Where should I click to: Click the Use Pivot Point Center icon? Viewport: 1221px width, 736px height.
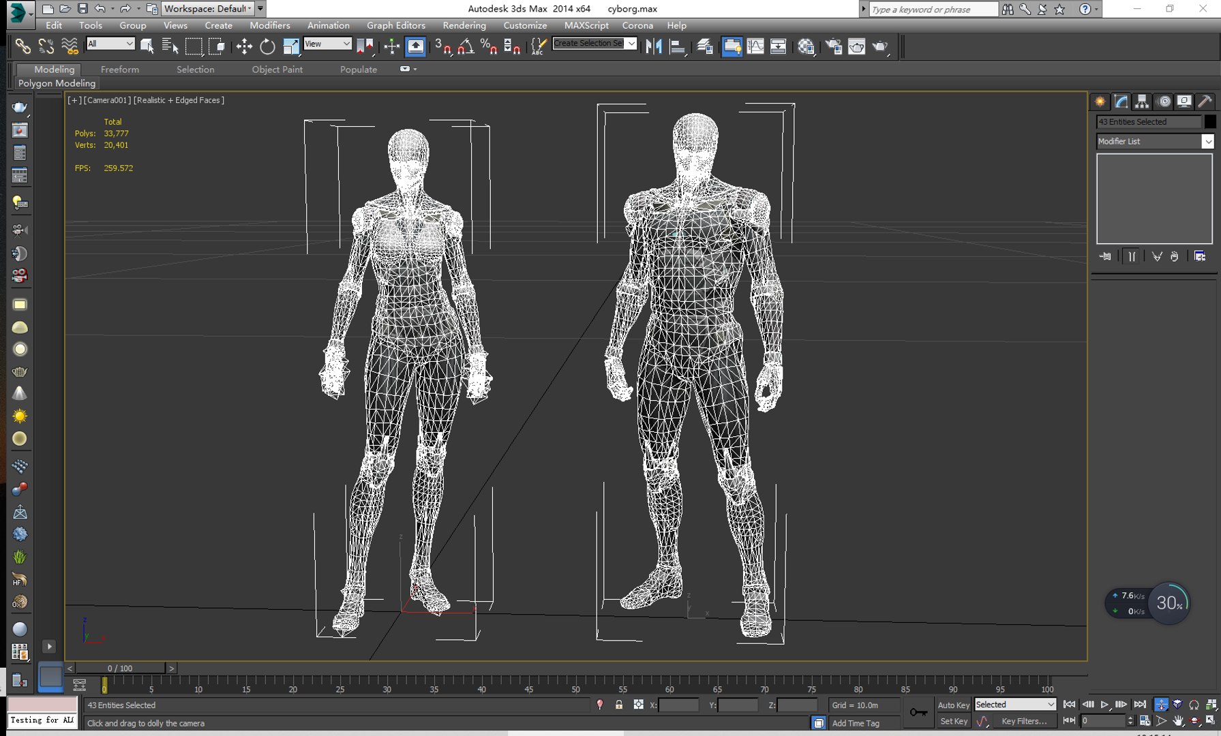365,46
